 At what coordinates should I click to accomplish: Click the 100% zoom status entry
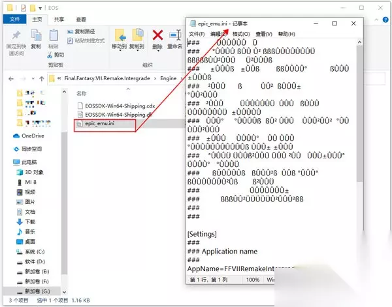[252, 280]
